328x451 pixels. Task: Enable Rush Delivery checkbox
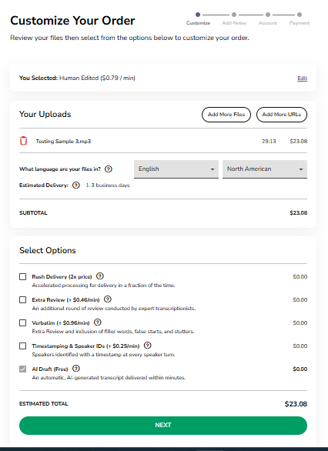click(23, 277)
